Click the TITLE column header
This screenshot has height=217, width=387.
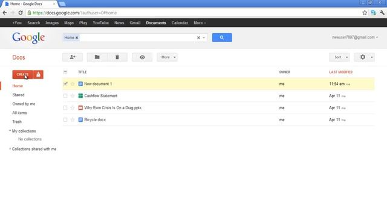tap(82, 72)
